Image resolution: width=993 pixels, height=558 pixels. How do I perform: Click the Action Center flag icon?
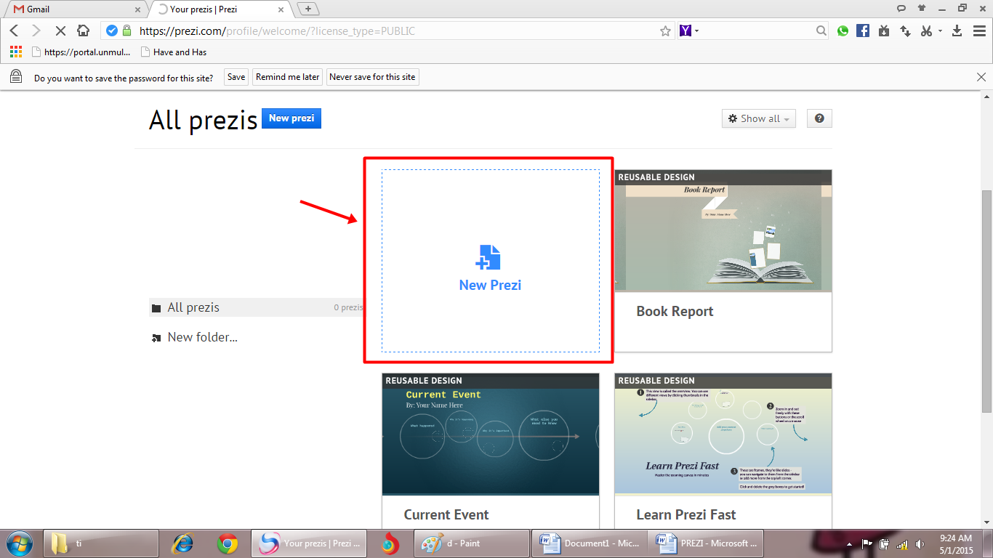tap(867, 543)
